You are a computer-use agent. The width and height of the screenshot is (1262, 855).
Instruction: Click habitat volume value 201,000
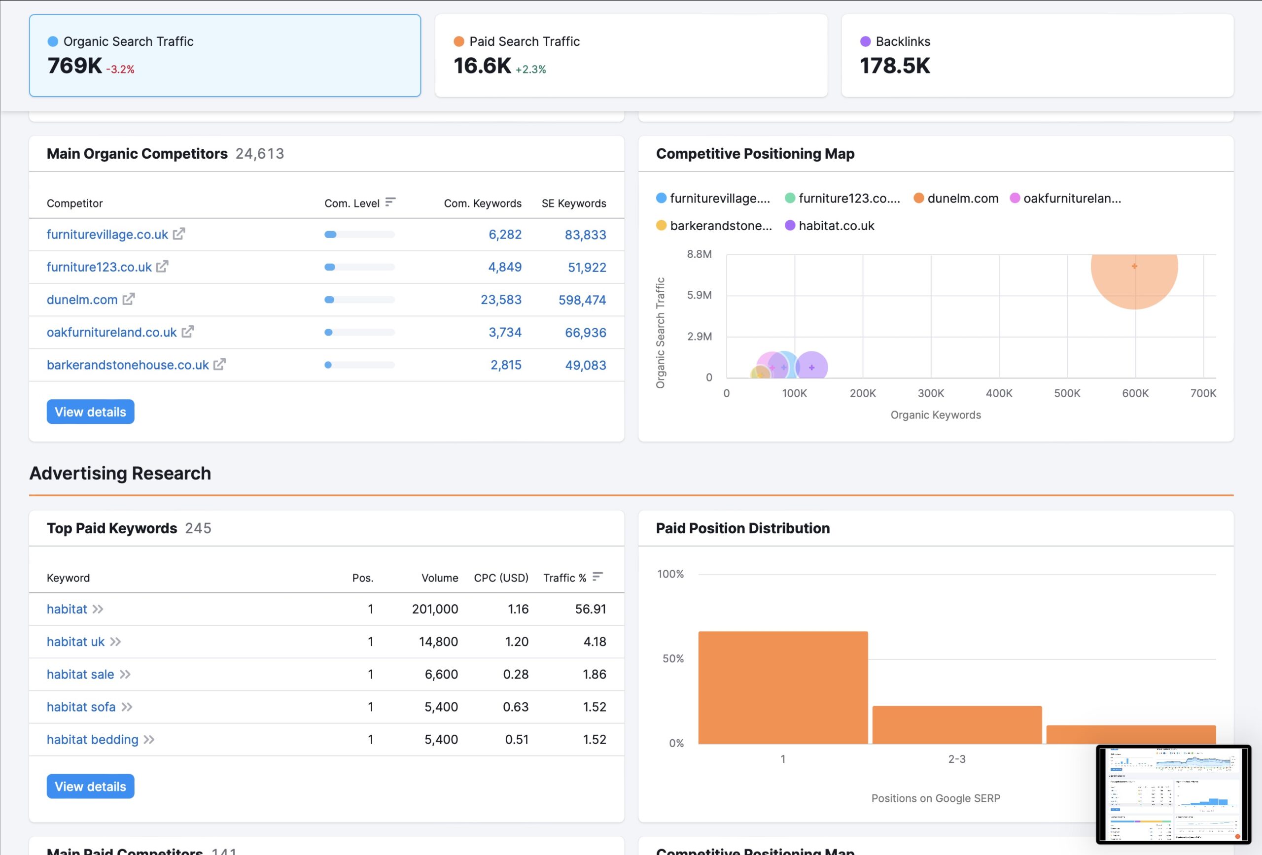pos(434,609)
